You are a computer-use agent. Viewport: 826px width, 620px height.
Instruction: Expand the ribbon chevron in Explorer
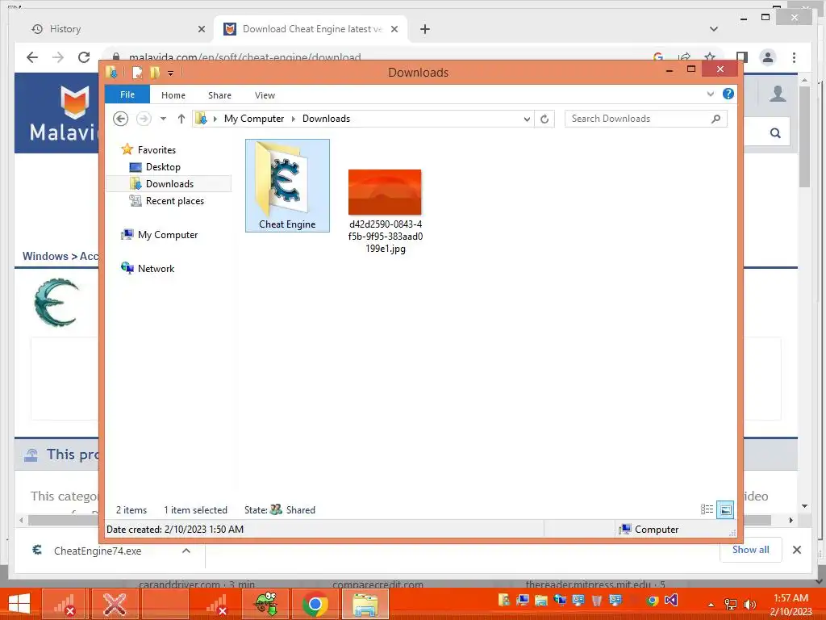(x=710, y=94)
